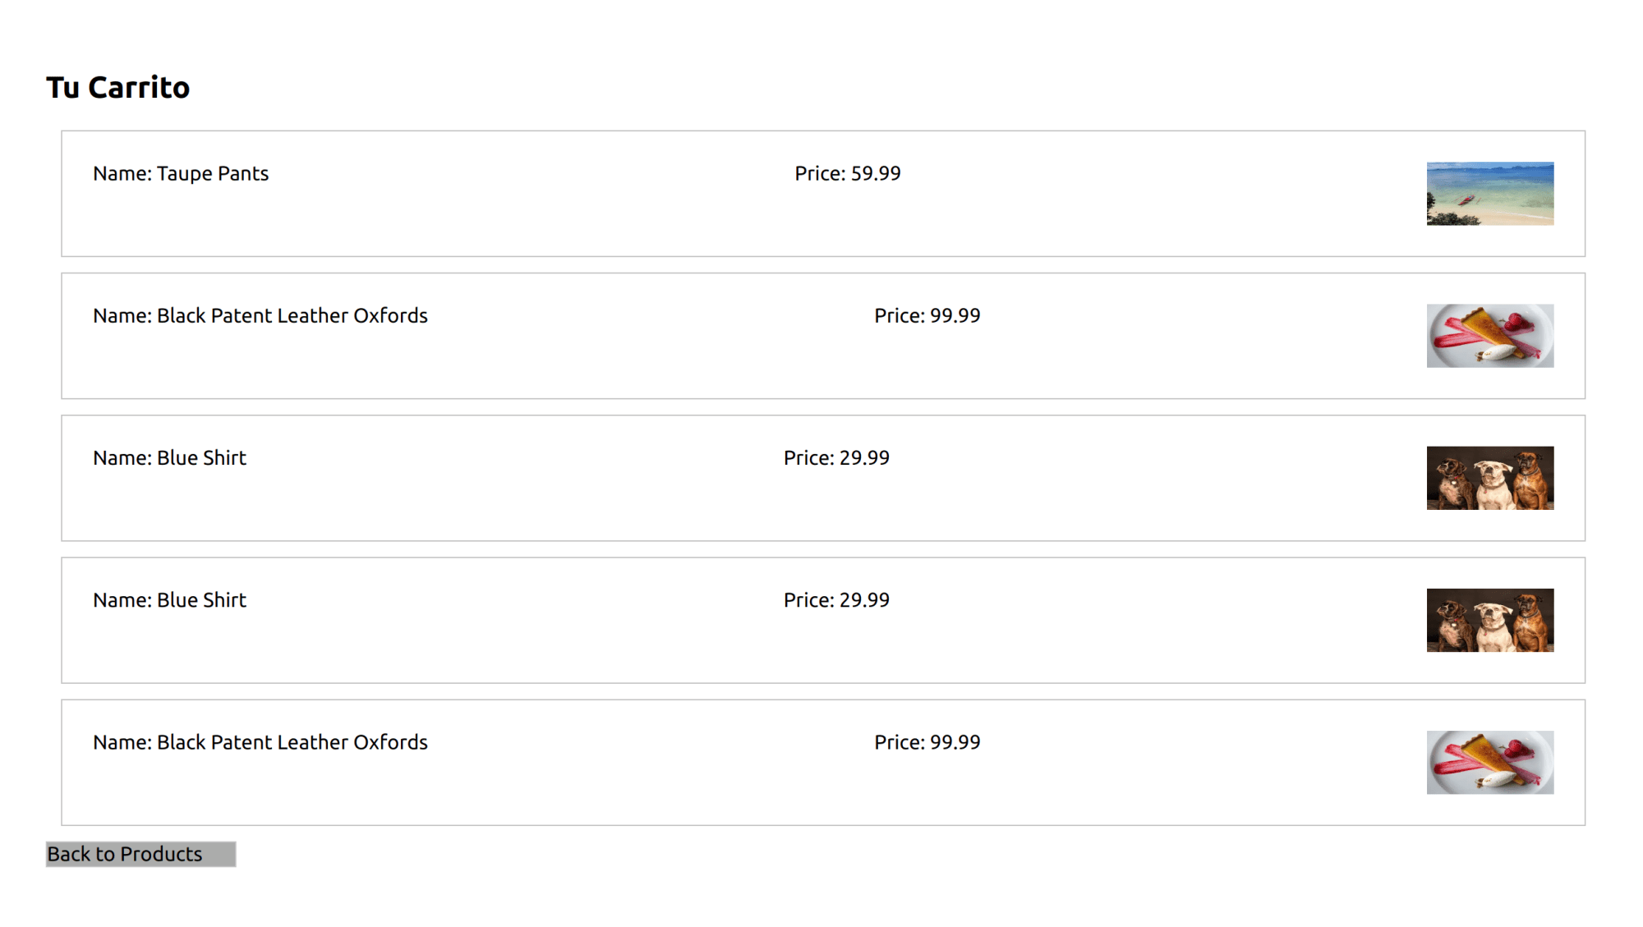Click the 59.99 price text
The height and width of the screenshot is (927, 1643).
[847, 173]
